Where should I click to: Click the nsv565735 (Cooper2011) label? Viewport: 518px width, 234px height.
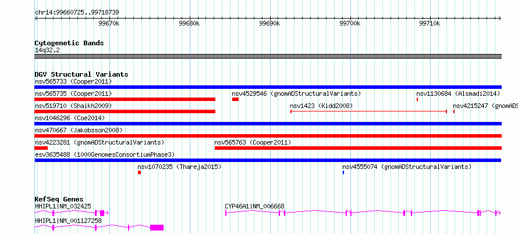73,93
